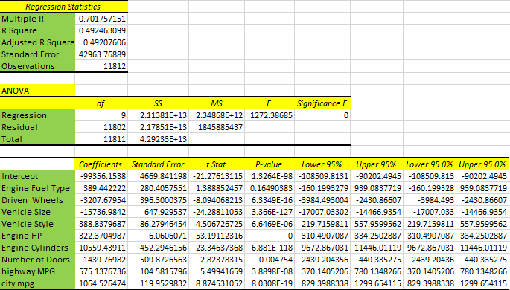Select the Significance F header
510x290 pixels.
(322, 103)
